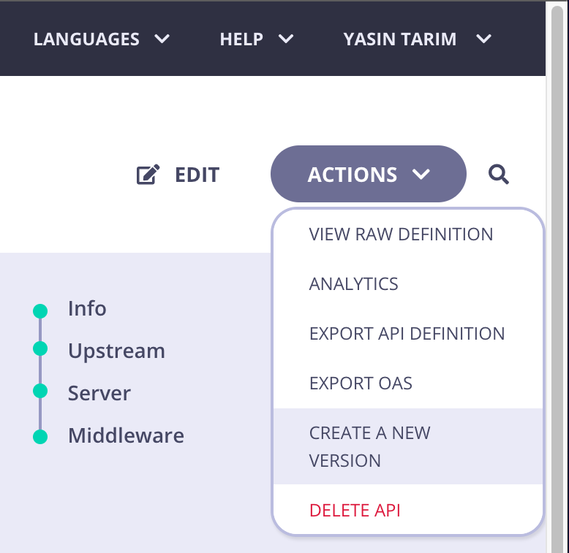Screen dimensions: 569x553
Task: Jump to the Info section
Action: [87, 309]
